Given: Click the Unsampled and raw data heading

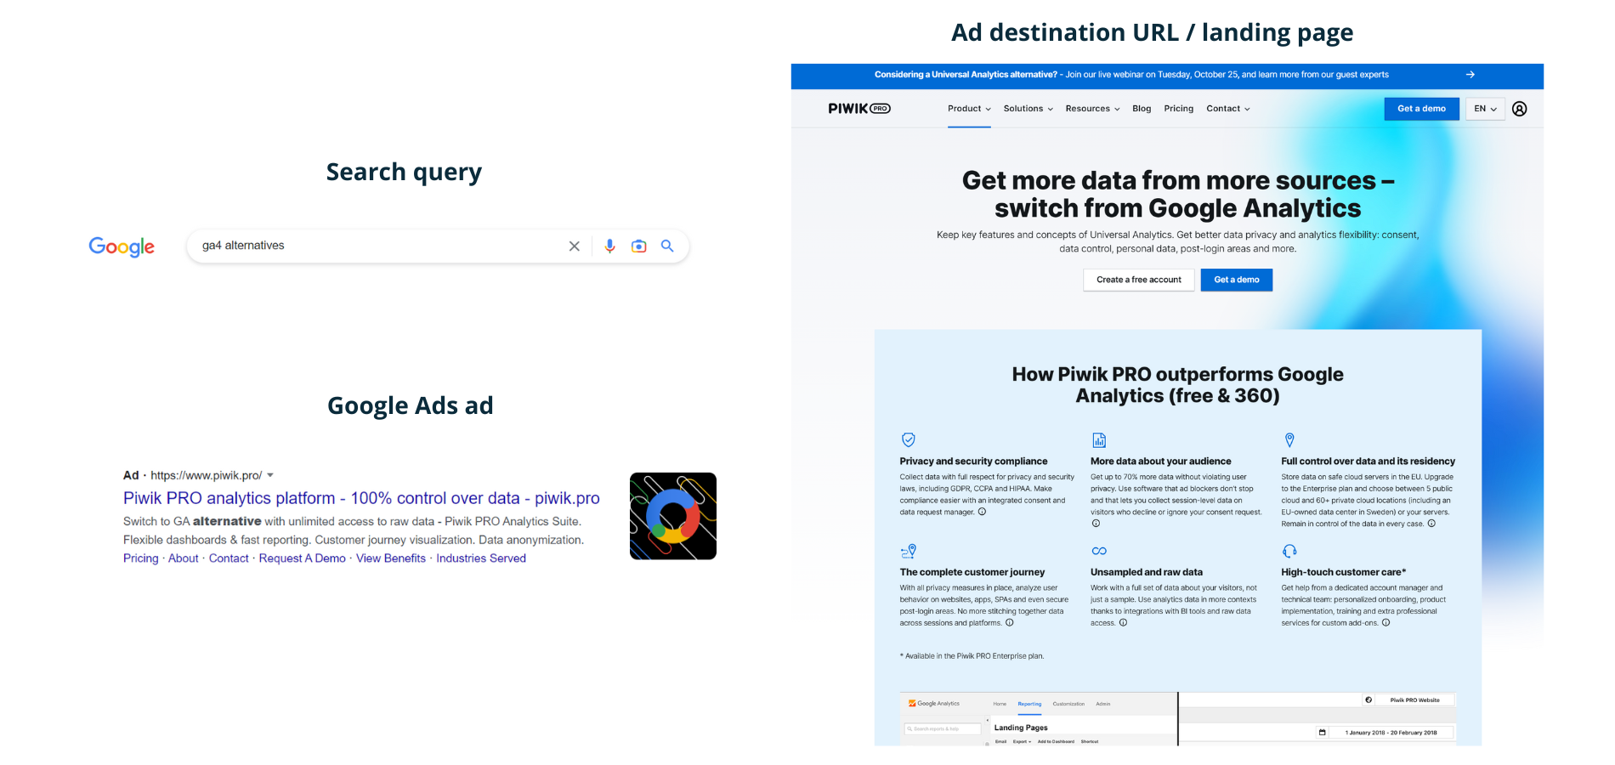Looking at the screenshot, I should click(1147, 572).
